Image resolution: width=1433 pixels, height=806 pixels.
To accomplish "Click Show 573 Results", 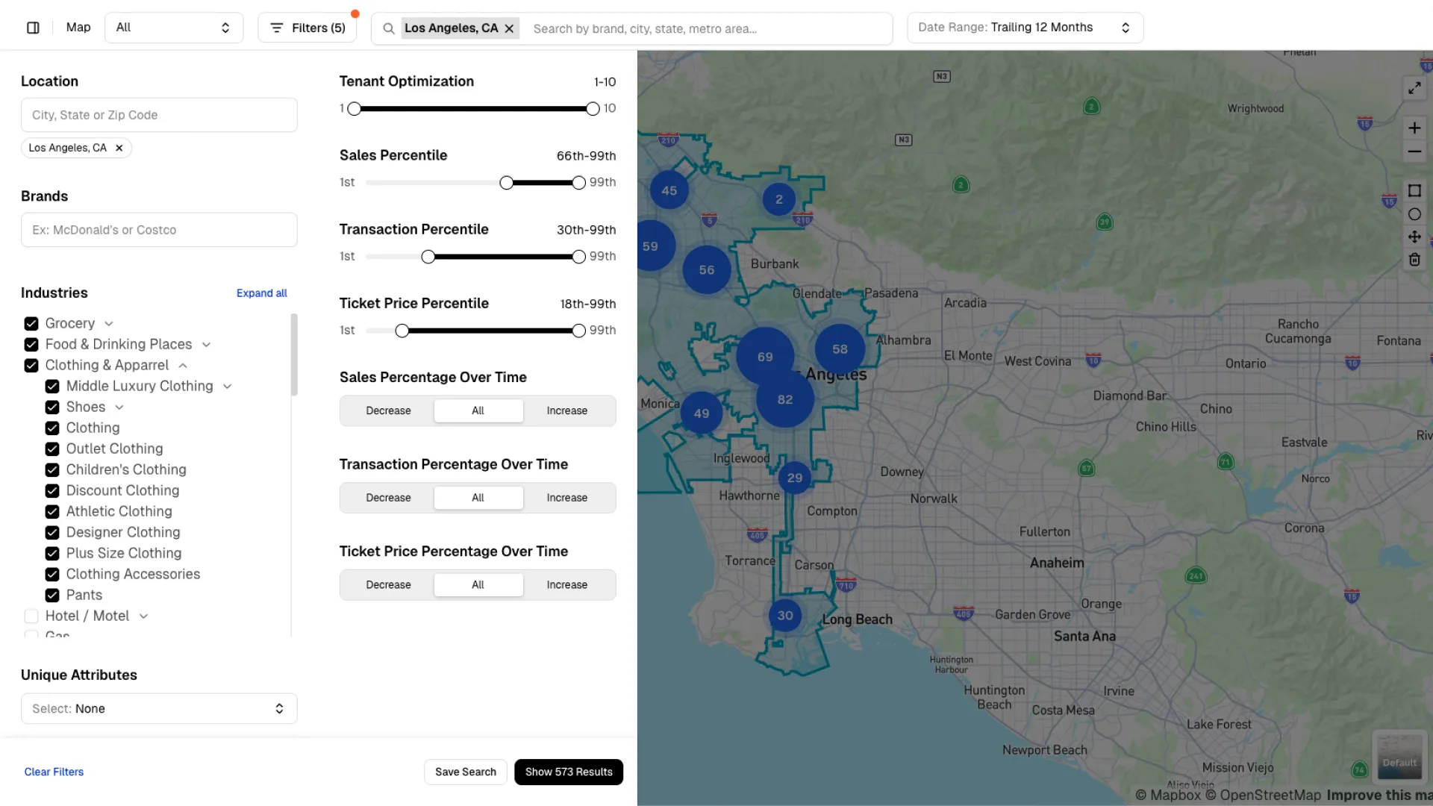I will (568, 772).
